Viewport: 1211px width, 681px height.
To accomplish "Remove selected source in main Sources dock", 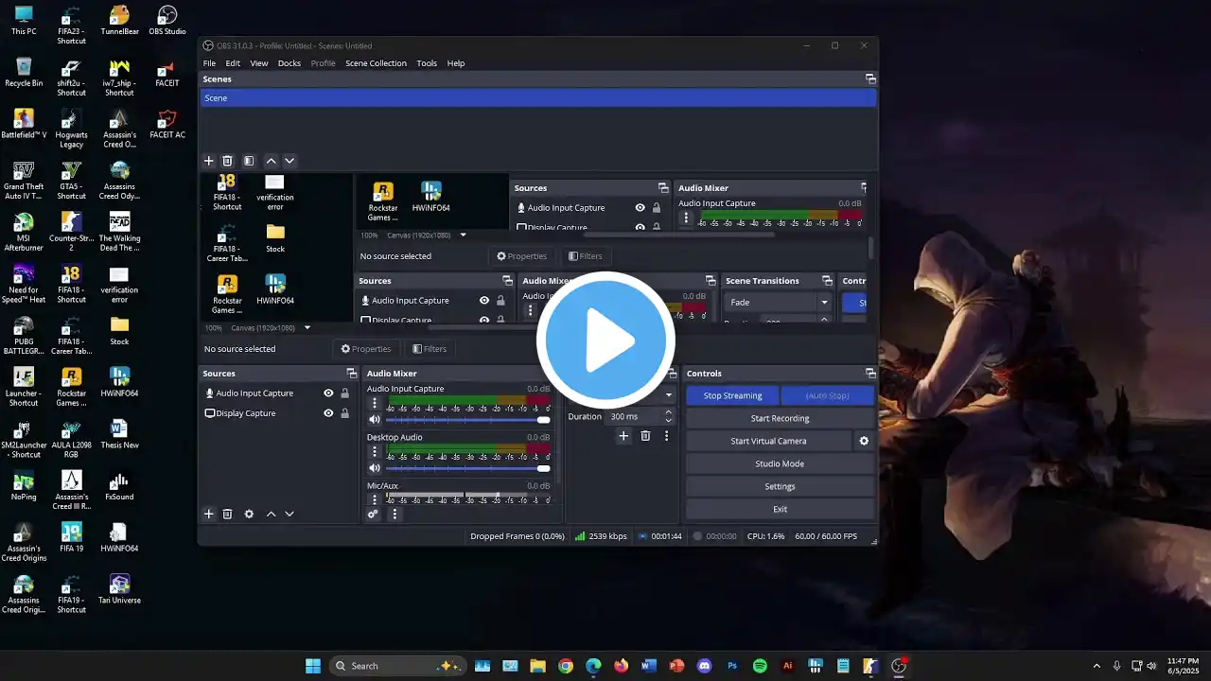I will click(x=227, y=514).
